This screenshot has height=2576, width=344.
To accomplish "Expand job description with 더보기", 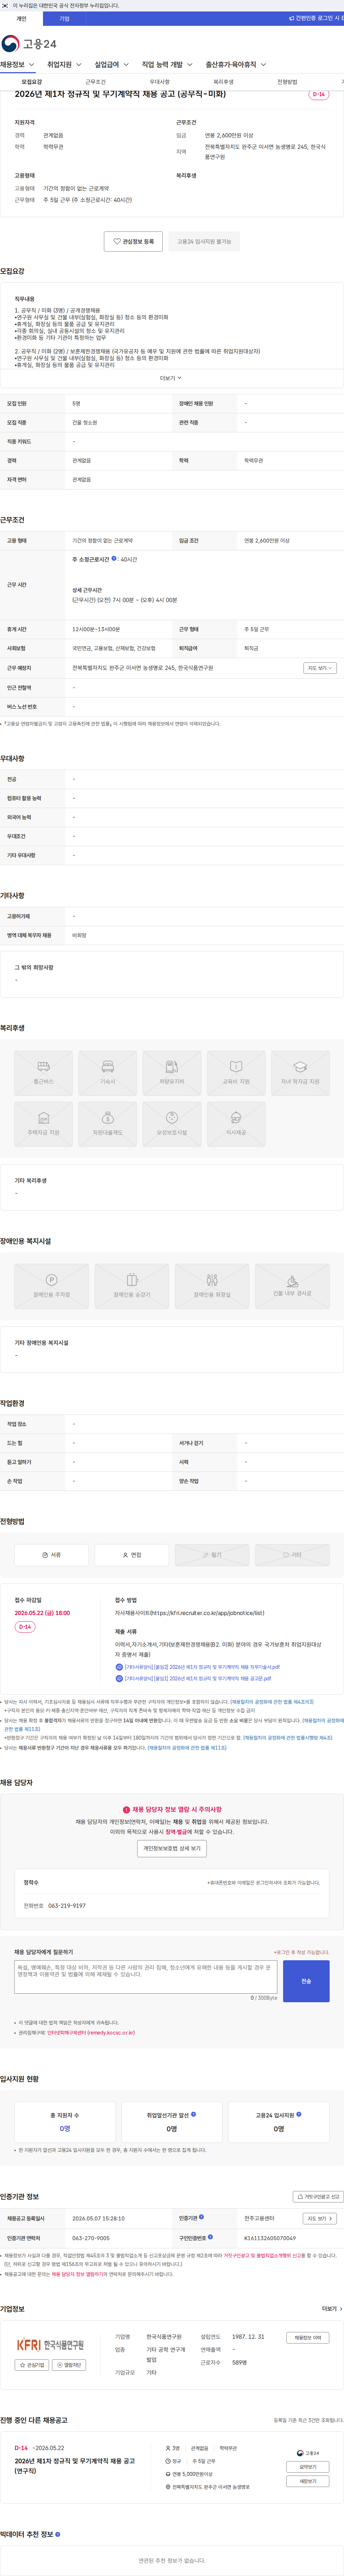I will point(171,378).
